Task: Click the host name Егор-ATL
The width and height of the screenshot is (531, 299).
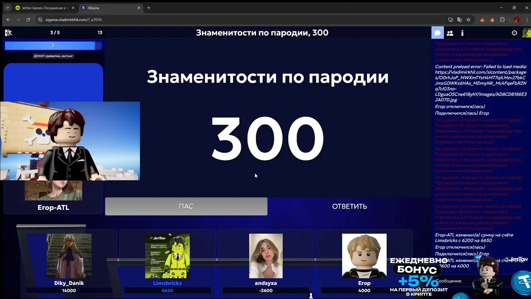Action: (53, 208)
